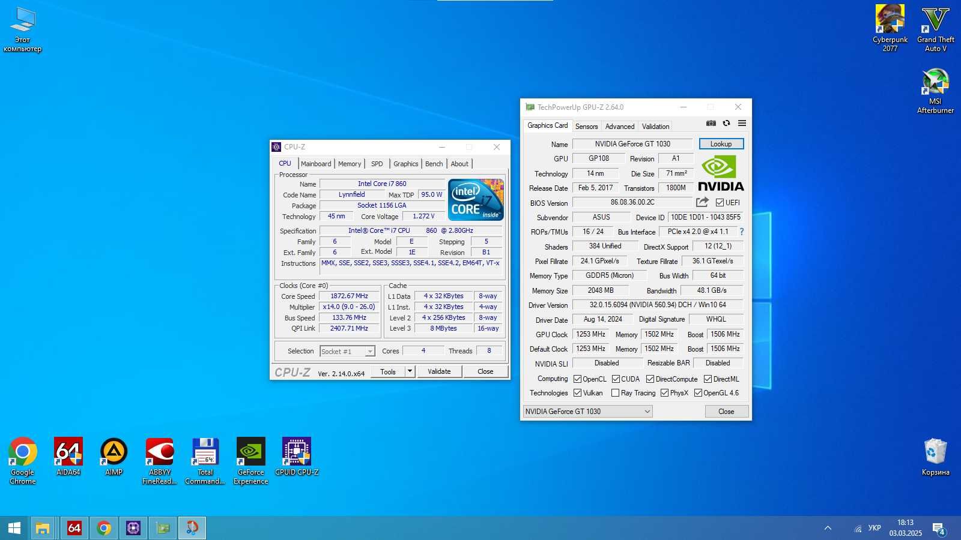Click the Lookup button in GPU-Z
961x540 pixels.
721,144
